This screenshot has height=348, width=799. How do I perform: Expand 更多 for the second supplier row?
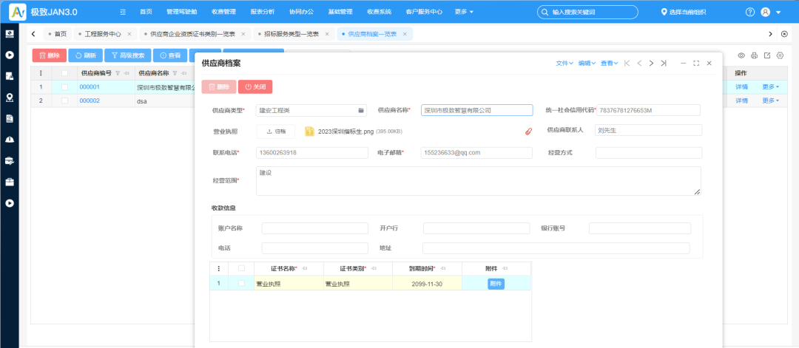click(770, 100)
